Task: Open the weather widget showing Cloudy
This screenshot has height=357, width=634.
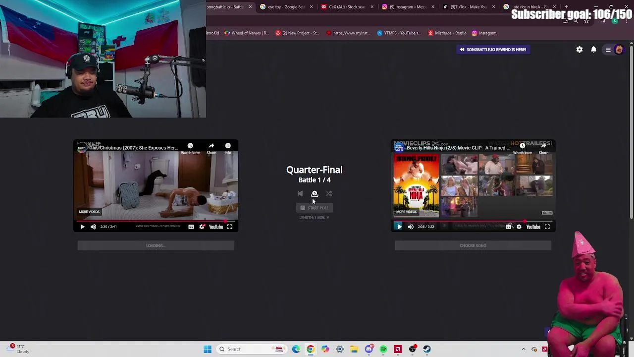Action: [19, 349]
